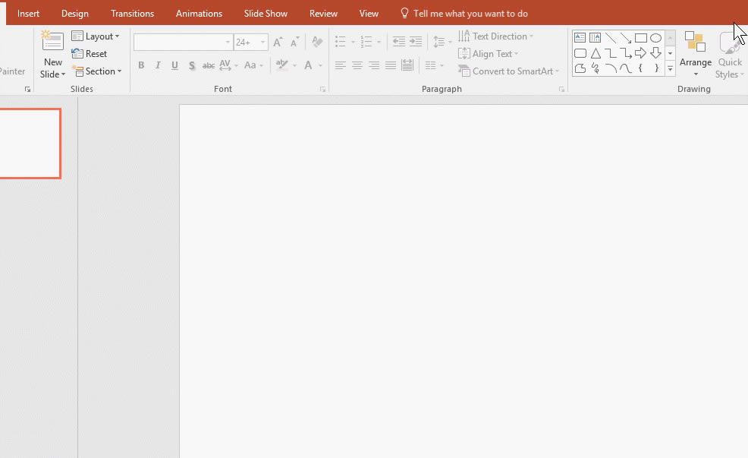The height and width of the screenshot is (458, 748).
Task: Click Convert to SmartArt
Action: pos(508,71)
